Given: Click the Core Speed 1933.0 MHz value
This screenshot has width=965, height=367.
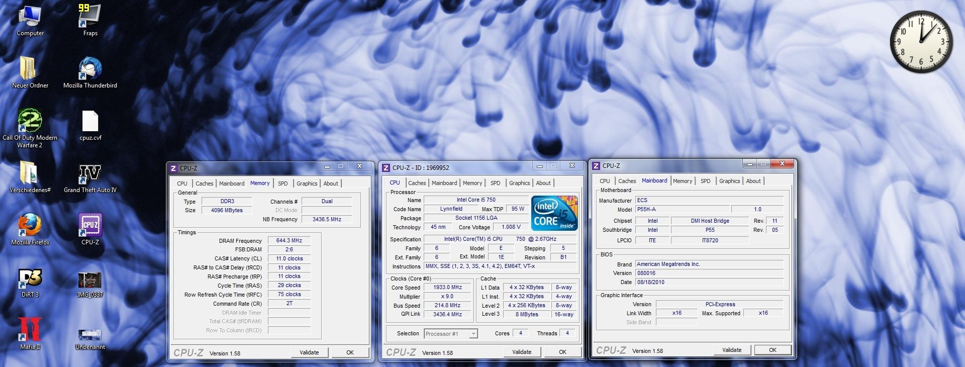Looking at the screenshot, I should (447, 287).
